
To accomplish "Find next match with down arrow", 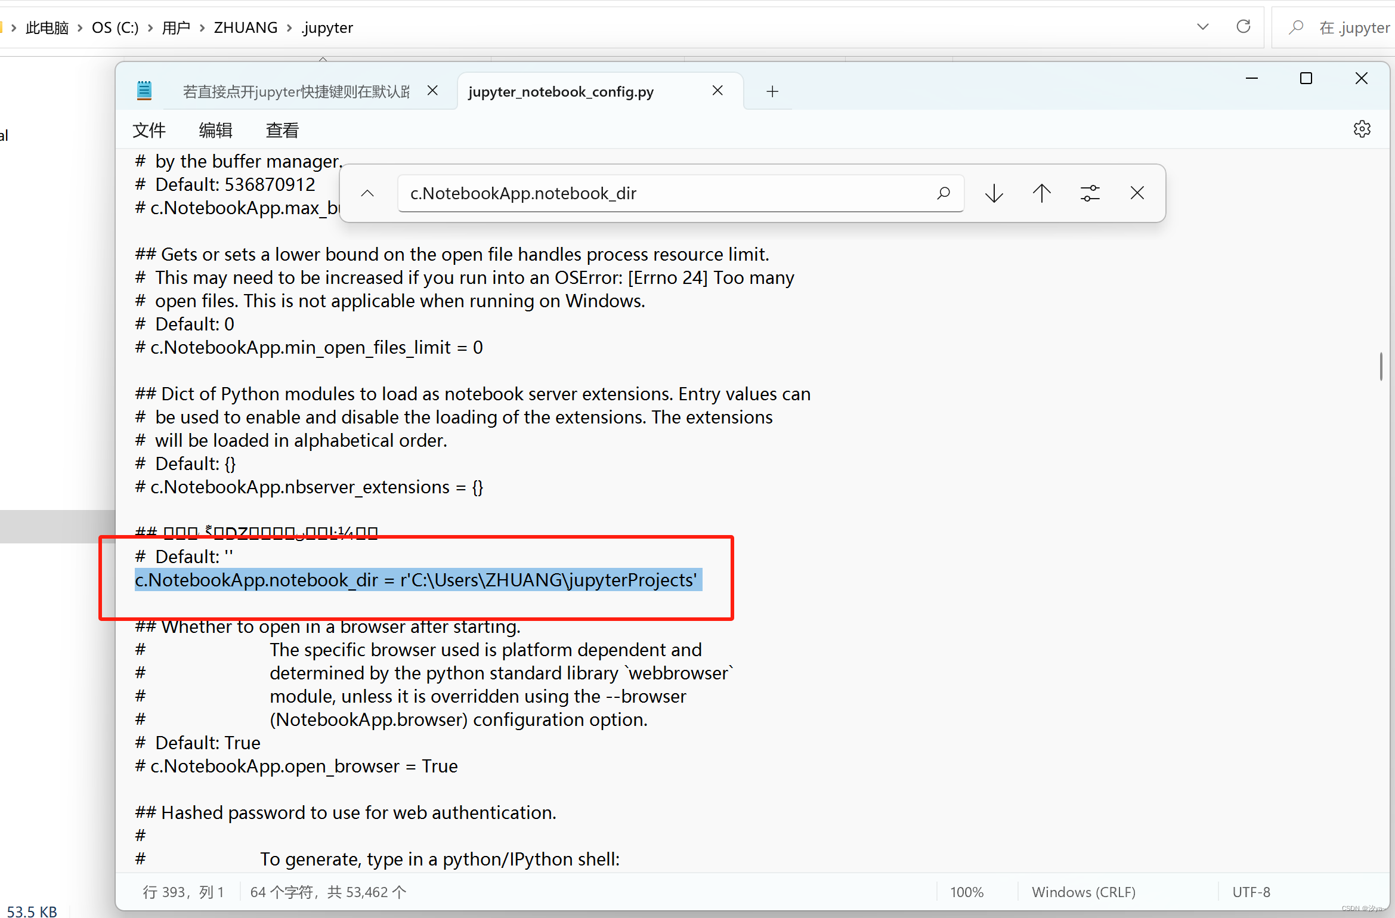I will 994,193.
